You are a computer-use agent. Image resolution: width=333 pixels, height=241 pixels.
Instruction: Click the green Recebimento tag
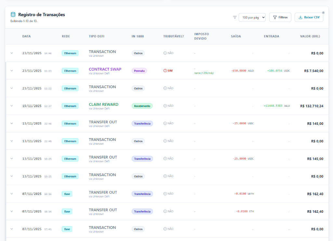142,106
